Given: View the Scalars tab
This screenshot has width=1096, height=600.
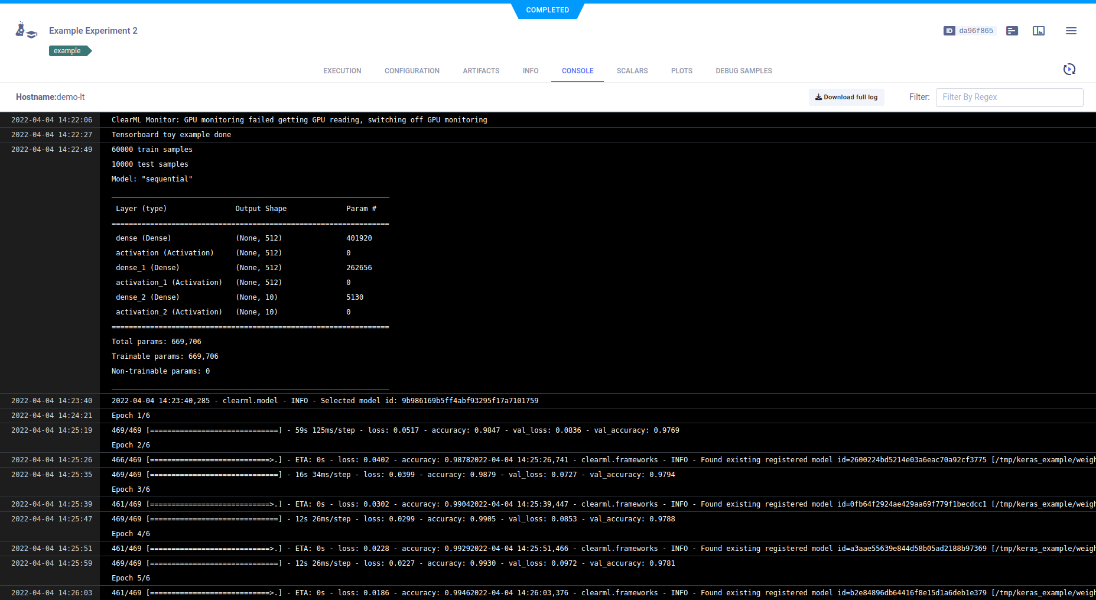Looking at the screenshot, I should [632, 71].
